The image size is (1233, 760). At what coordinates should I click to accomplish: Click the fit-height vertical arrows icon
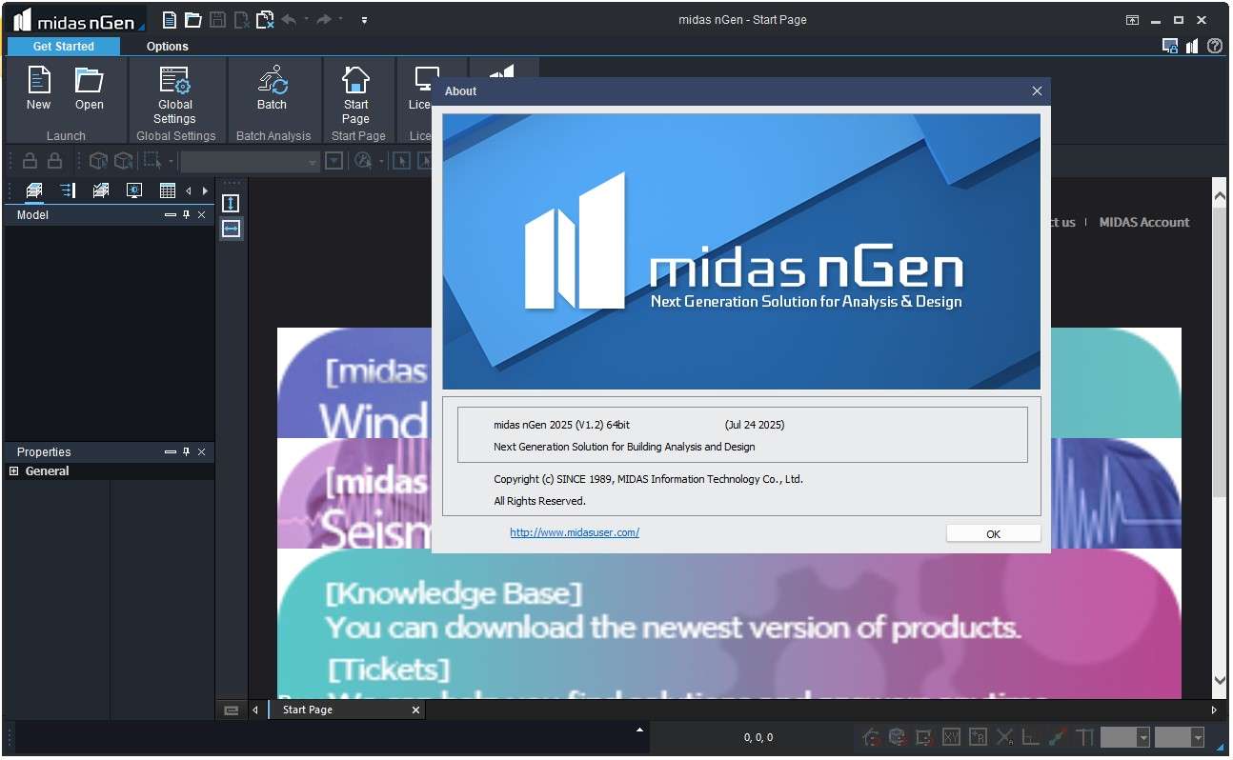231,203
